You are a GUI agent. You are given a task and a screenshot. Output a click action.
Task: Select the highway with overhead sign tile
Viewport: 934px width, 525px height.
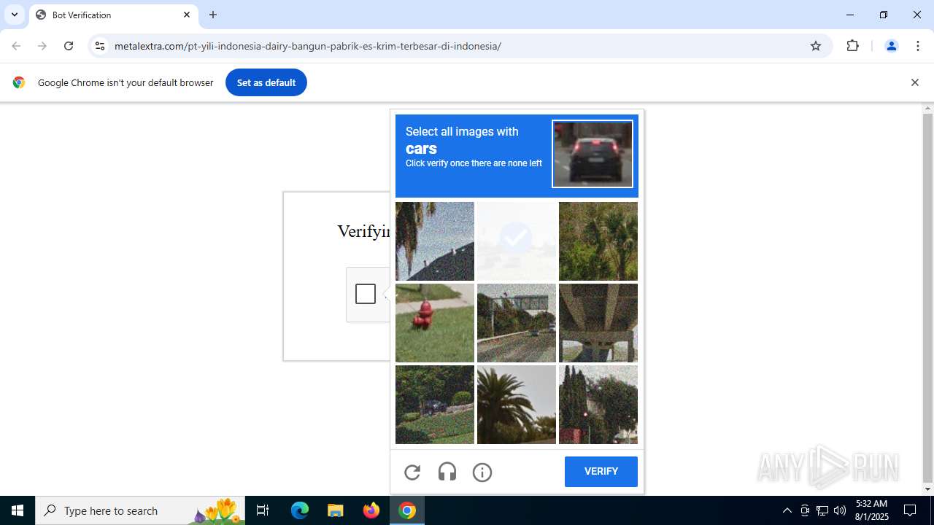coord(517,323)
